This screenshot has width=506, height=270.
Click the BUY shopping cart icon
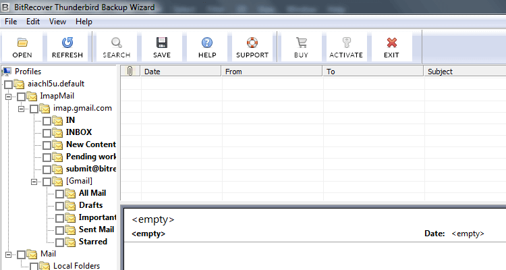point(302,43)
